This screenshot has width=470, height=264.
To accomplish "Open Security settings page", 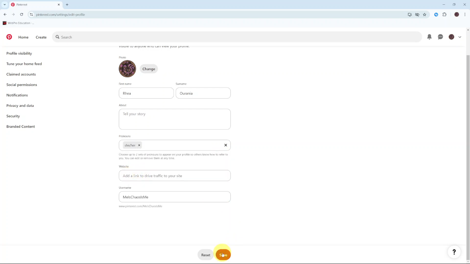I will tap(13, 116).
